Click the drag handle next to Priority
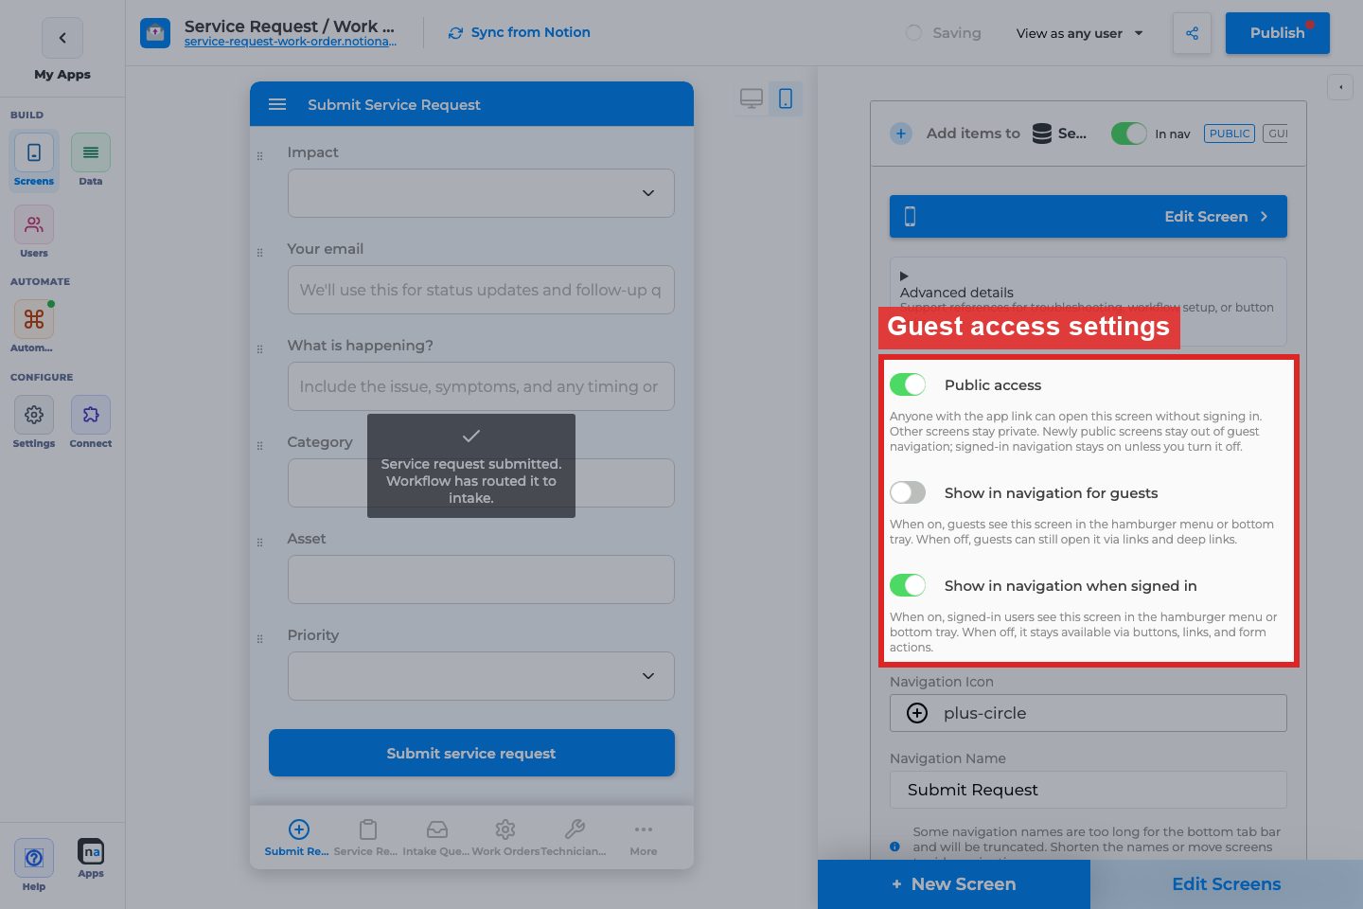Image resolution: width=1363 pixels, height=909 pixels. coord(260,639)
